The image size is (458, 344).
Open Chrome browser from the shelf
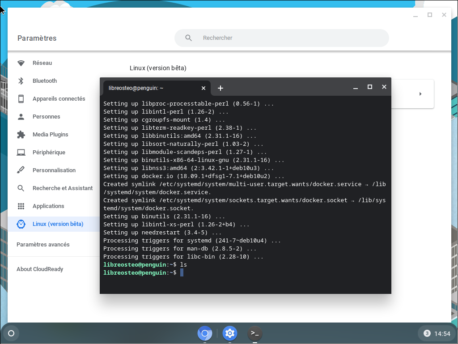[x=205, y=333]
